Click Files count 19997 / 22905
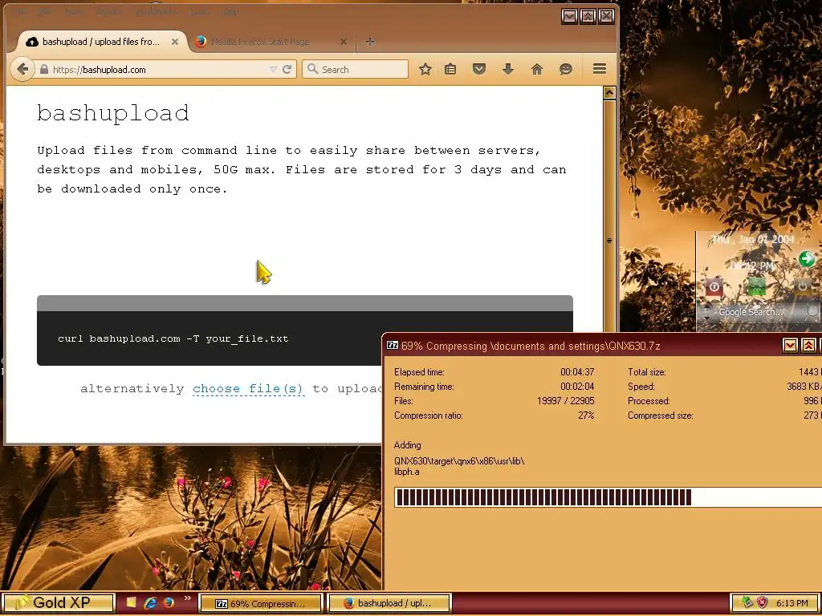The width and height of the screenshot is (822, 616). pyautogui.click(x=566, y=401)
